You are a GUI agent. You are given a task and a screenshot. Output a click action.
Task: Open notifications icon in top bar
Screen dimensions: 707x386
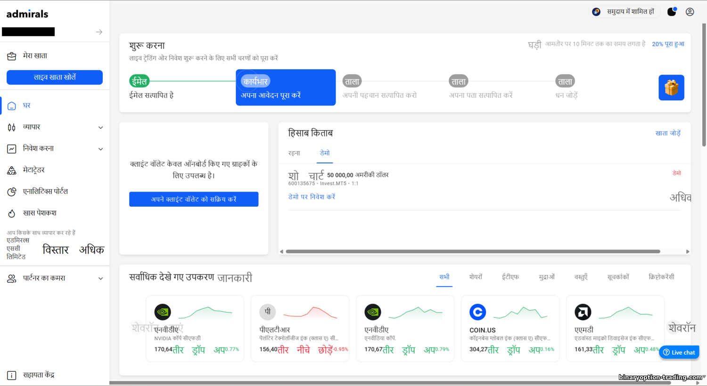(672, 12)
